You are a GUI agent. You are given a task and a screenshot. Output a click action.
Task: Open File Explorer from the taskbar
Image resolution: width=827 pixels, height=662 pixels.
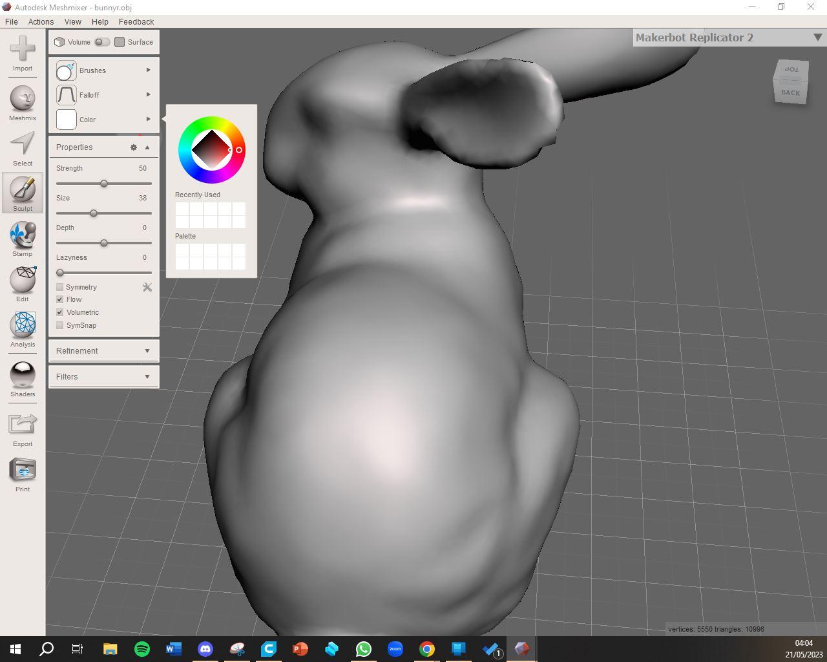point(110,649)
